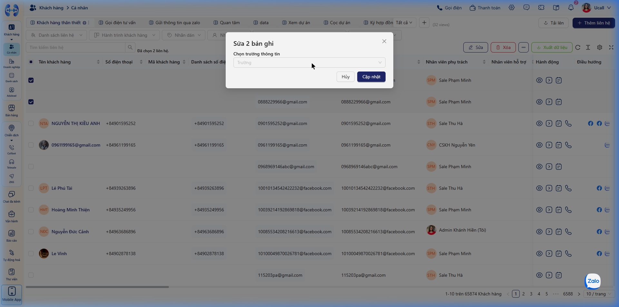The height and width of the screenshot is (307, 619).
Task: Open Mobile App sidebar item
Action: [x=12, y=294]
